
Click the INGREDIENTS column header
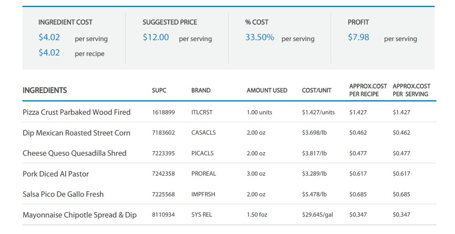[x=45, y=90]
